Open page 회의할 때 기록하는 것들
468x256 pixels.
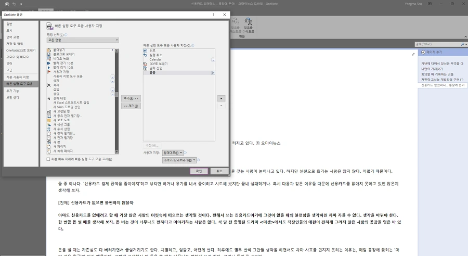pos(437,74)
